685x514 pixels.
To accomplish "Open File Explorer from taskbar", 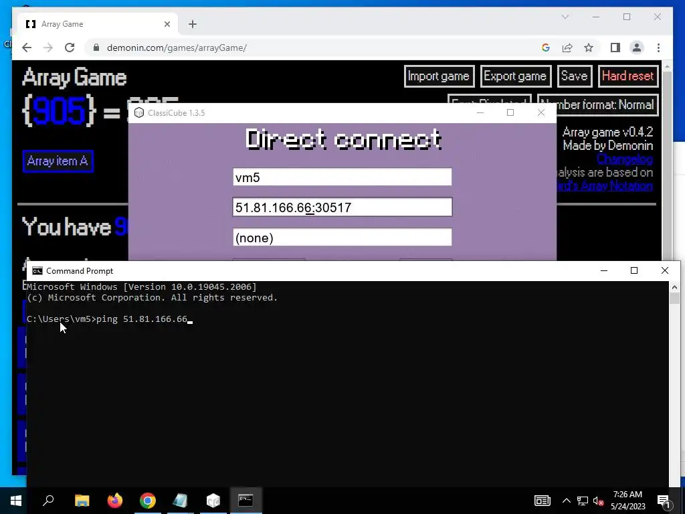I will (x=82, y=501).
